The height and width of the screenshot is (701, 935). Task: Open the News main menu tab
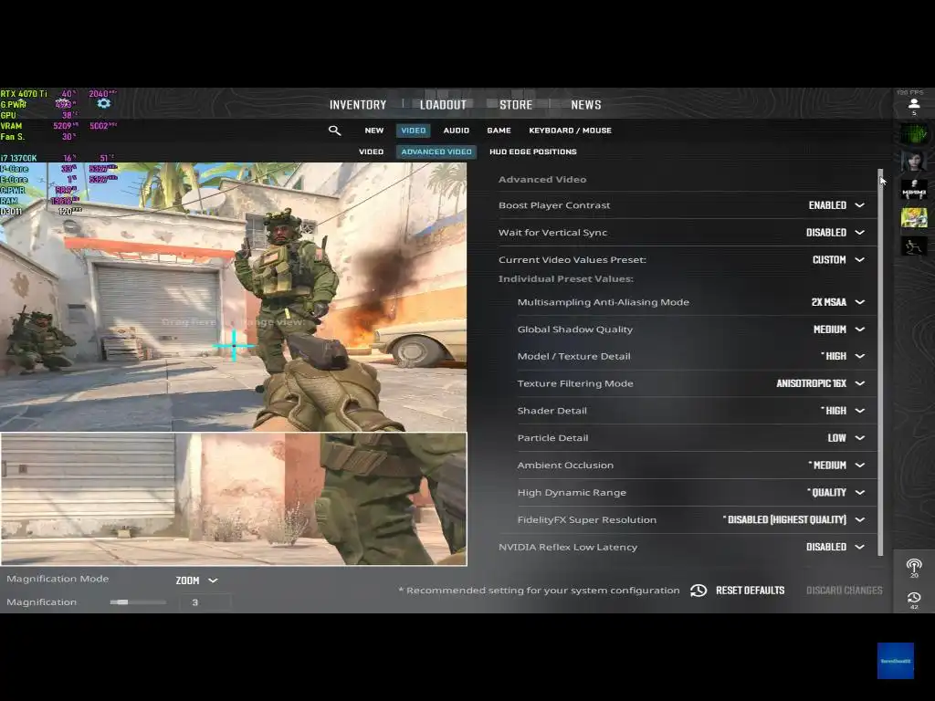(x=585, y=105)
